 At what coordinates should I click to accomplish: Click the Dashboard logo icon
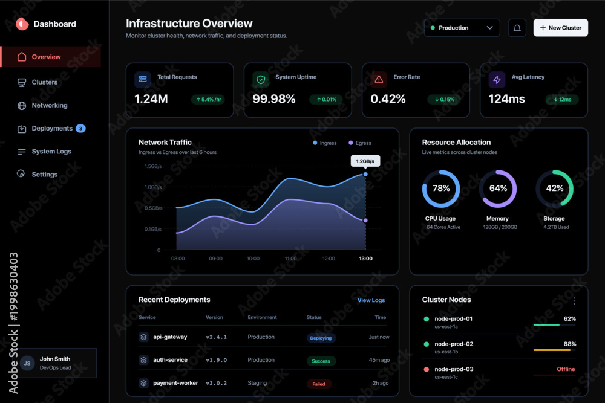click(x=22, y=24)
